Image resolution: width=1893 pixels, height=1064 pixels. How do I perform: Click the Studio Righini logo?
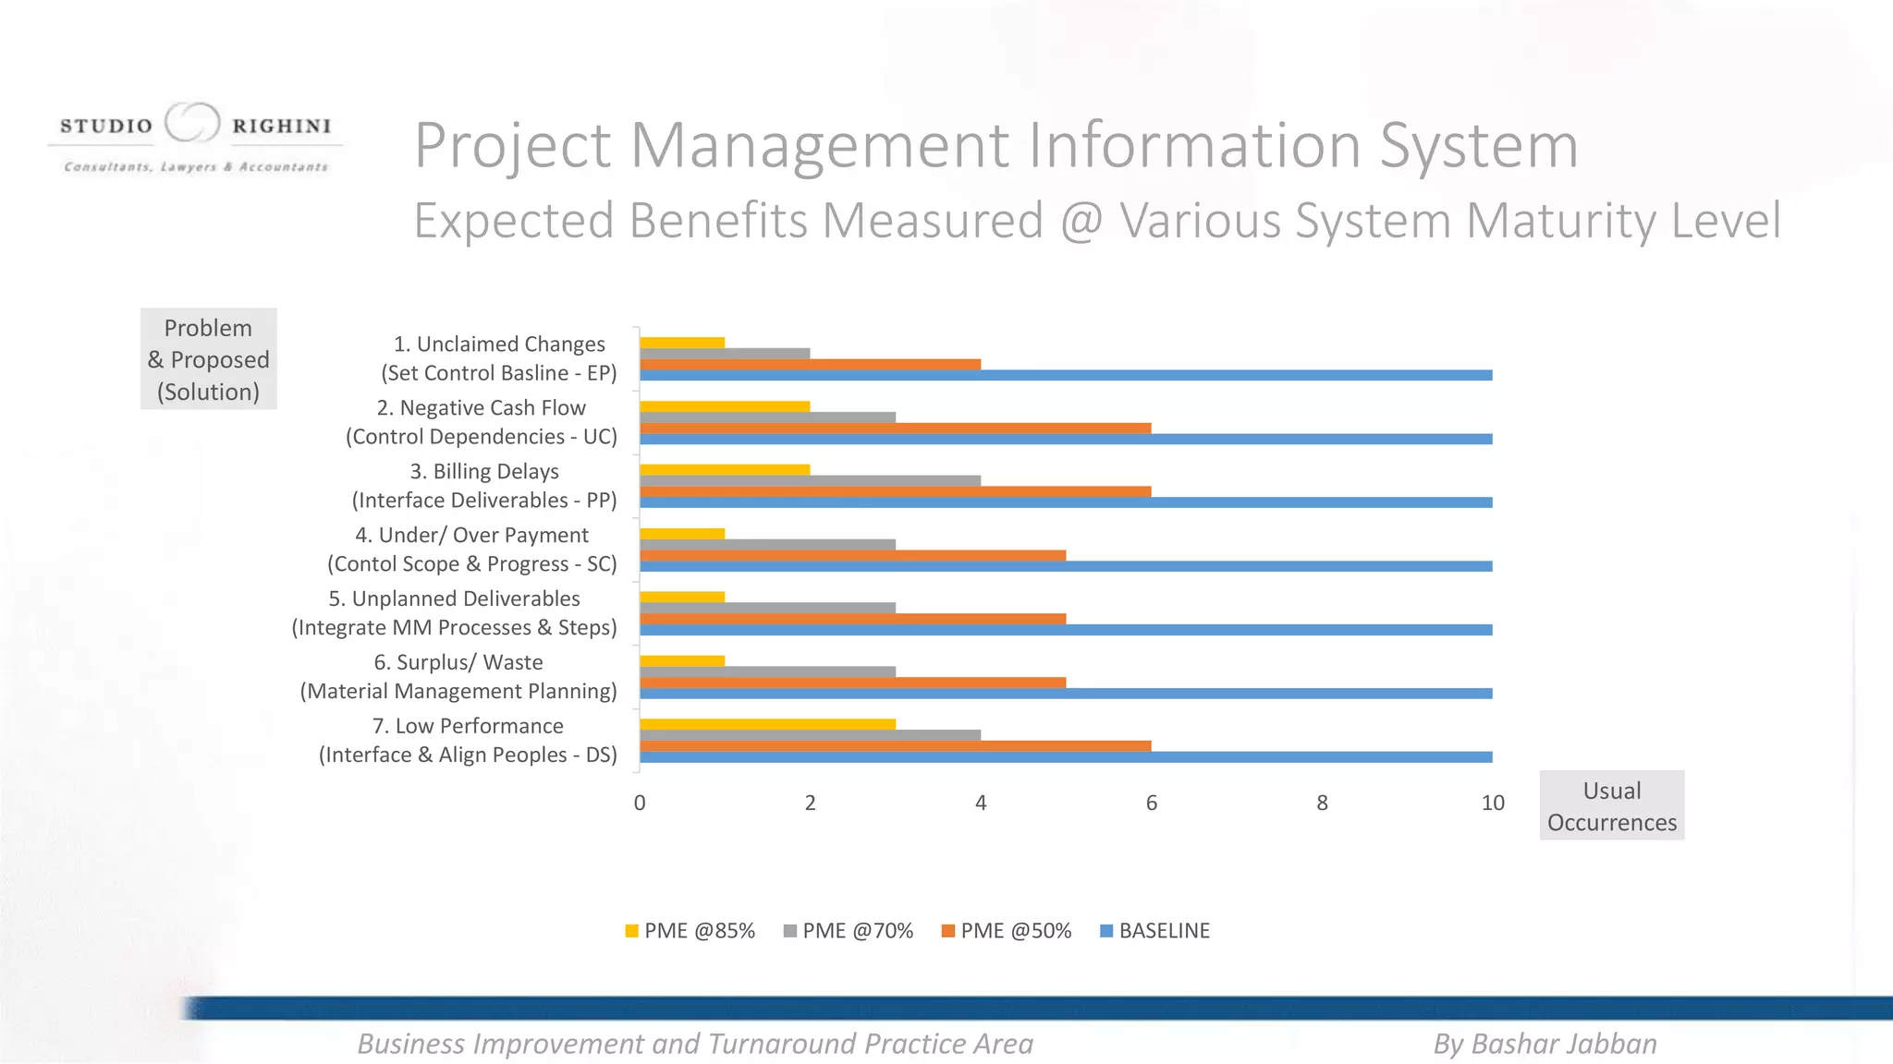[196, 137]
